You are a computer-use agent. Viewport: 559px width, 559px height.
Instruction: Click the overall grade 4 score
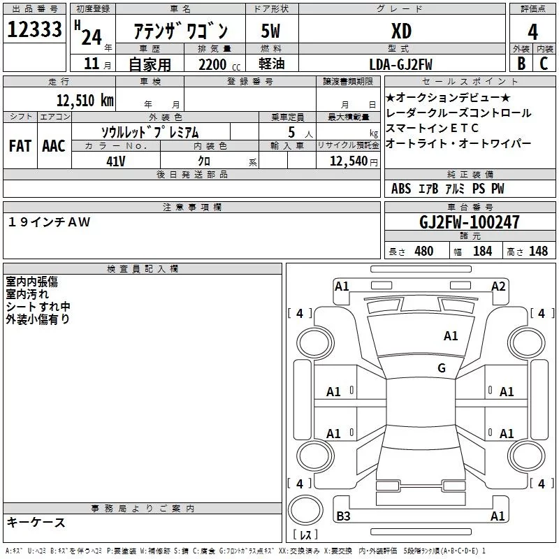click(532, 31)
